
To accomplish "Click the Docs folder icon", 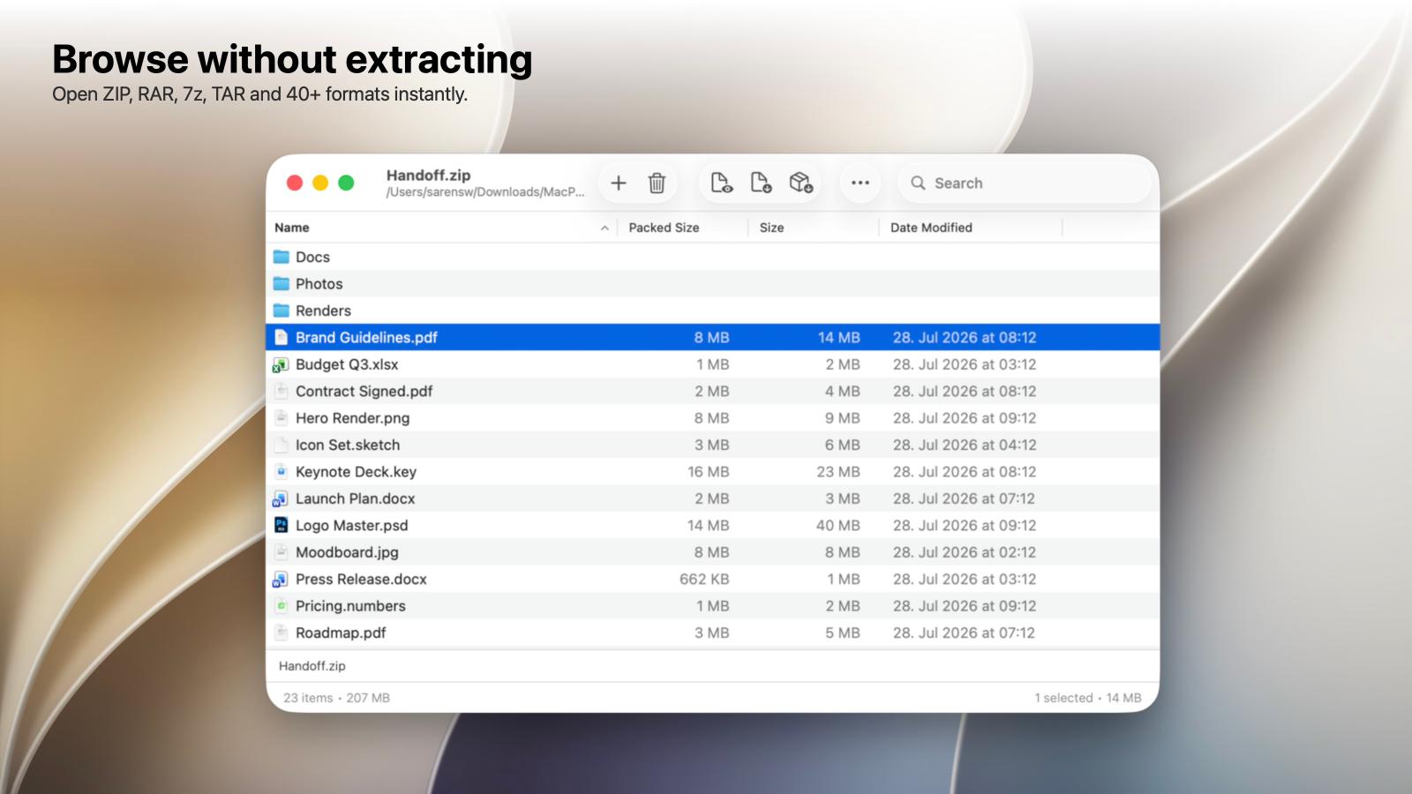I will (282, 257).
